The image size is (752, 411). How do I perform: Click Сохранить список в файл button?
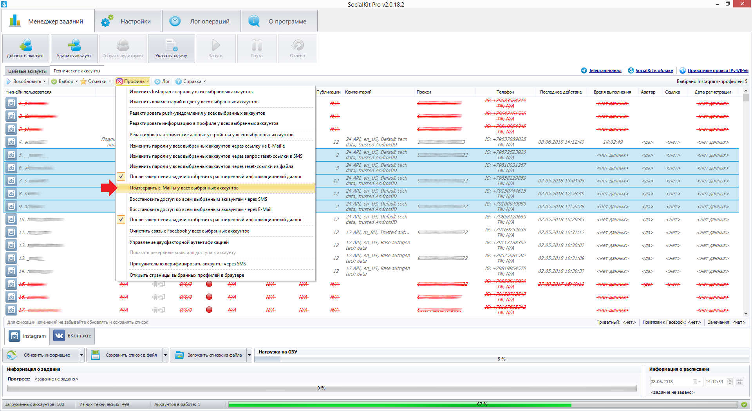click(125, 355)
